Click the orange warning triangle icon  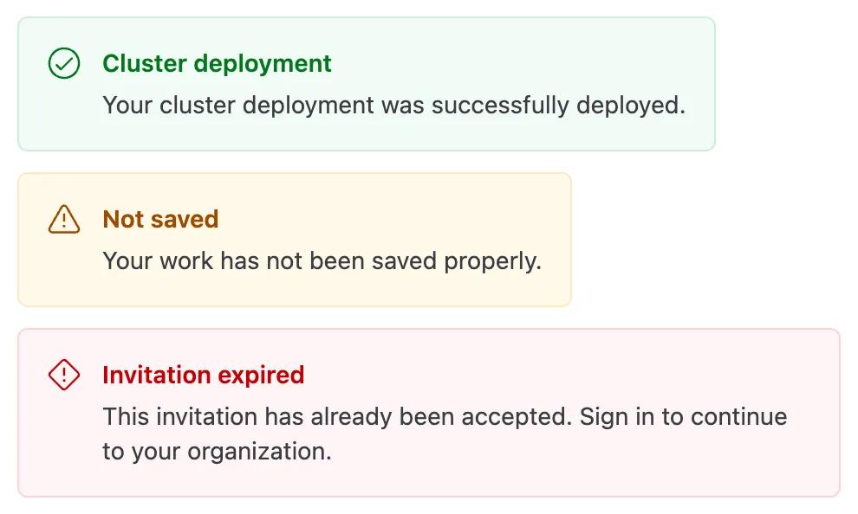pos(64,219)
